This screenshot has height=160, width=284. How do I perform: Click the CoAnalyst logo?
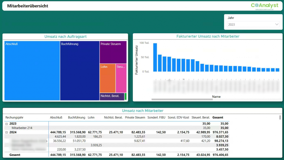click(264, 6)
